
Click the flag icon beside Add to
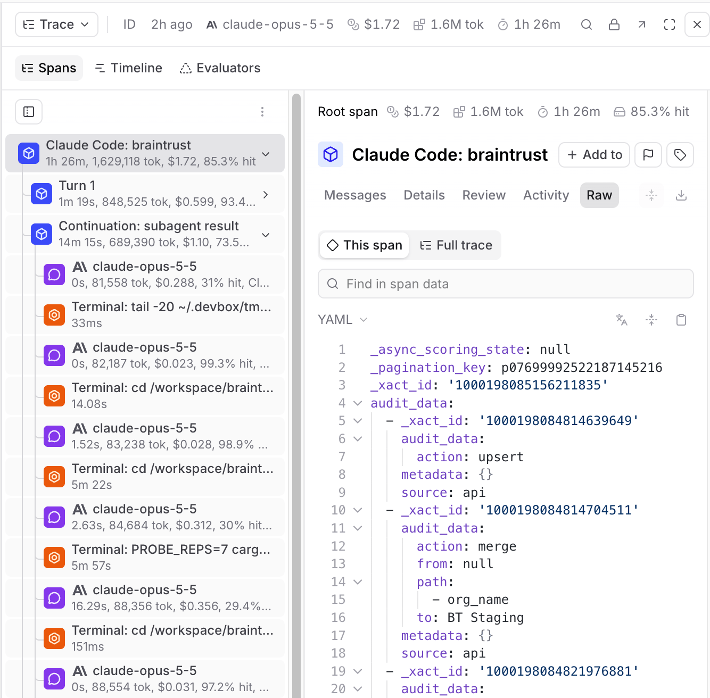pyautogui.click(x=648, y=155)
